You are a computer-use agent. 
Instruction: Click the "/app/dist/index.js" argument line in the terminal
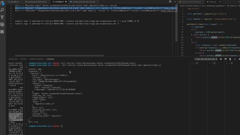44,103
